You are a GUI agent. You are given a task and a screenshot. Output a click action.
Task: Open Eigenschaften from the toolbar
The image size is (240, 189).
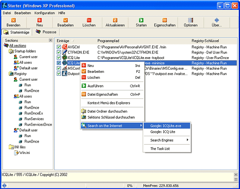[x=164, y=20]
